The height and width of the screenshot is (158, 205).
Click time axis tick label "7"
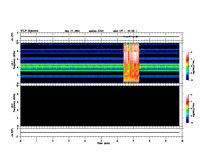(x=134, y=141)
